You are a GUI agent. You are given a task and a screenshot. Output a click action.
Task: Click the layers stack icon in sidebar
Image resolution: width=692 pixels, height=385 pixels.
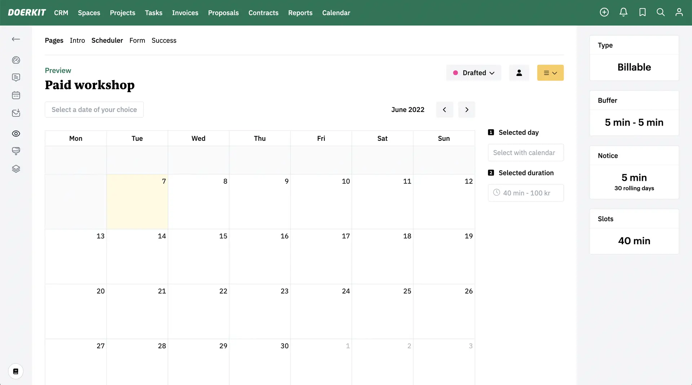[16, 169]
